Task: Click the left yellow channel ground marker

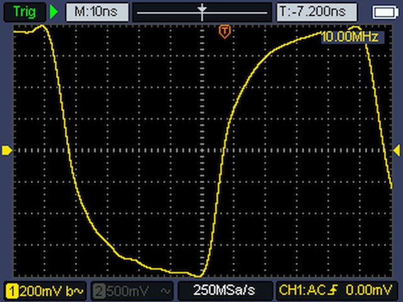Action: point(7,150)
